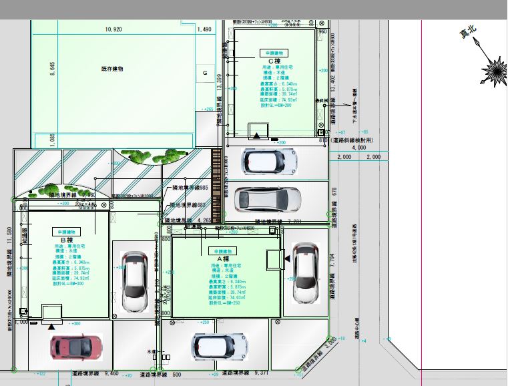
Task: Click the 真北 text label
Action: click(468, 31)
